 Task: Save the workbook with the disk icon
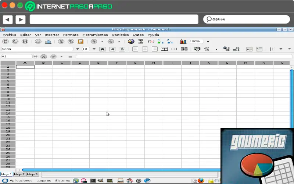pos(25,42)
